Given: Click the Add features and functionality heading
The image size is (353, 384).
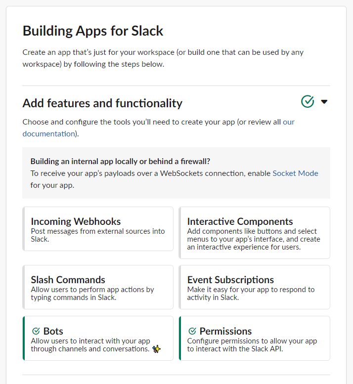Looking at the screenshot, I should pos(102,103).
